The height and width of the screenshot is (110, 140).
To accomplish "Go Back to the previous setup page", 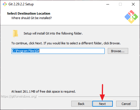I will (81, 104).
